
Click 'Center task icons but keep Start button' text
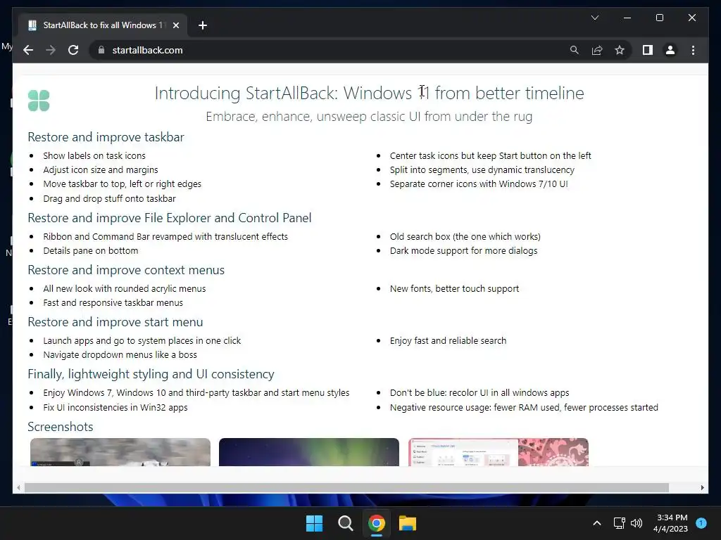[x=491, y=155]
